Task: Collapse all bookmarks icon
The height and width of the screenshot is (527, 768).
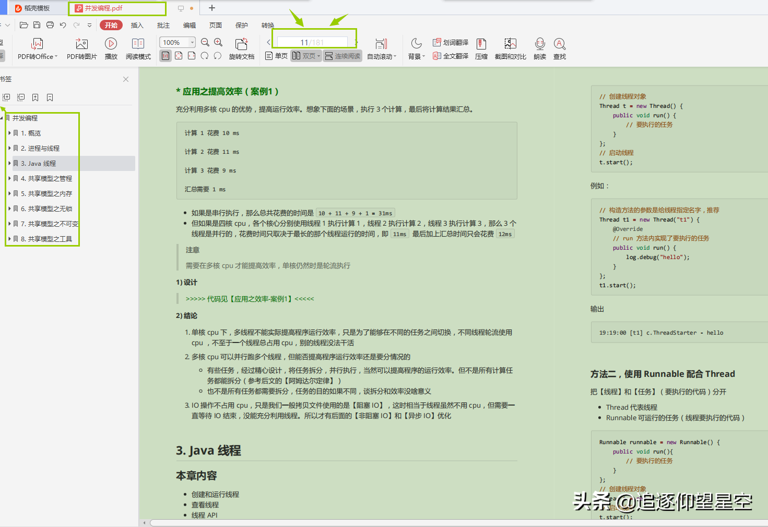Action: pos(21,97)
